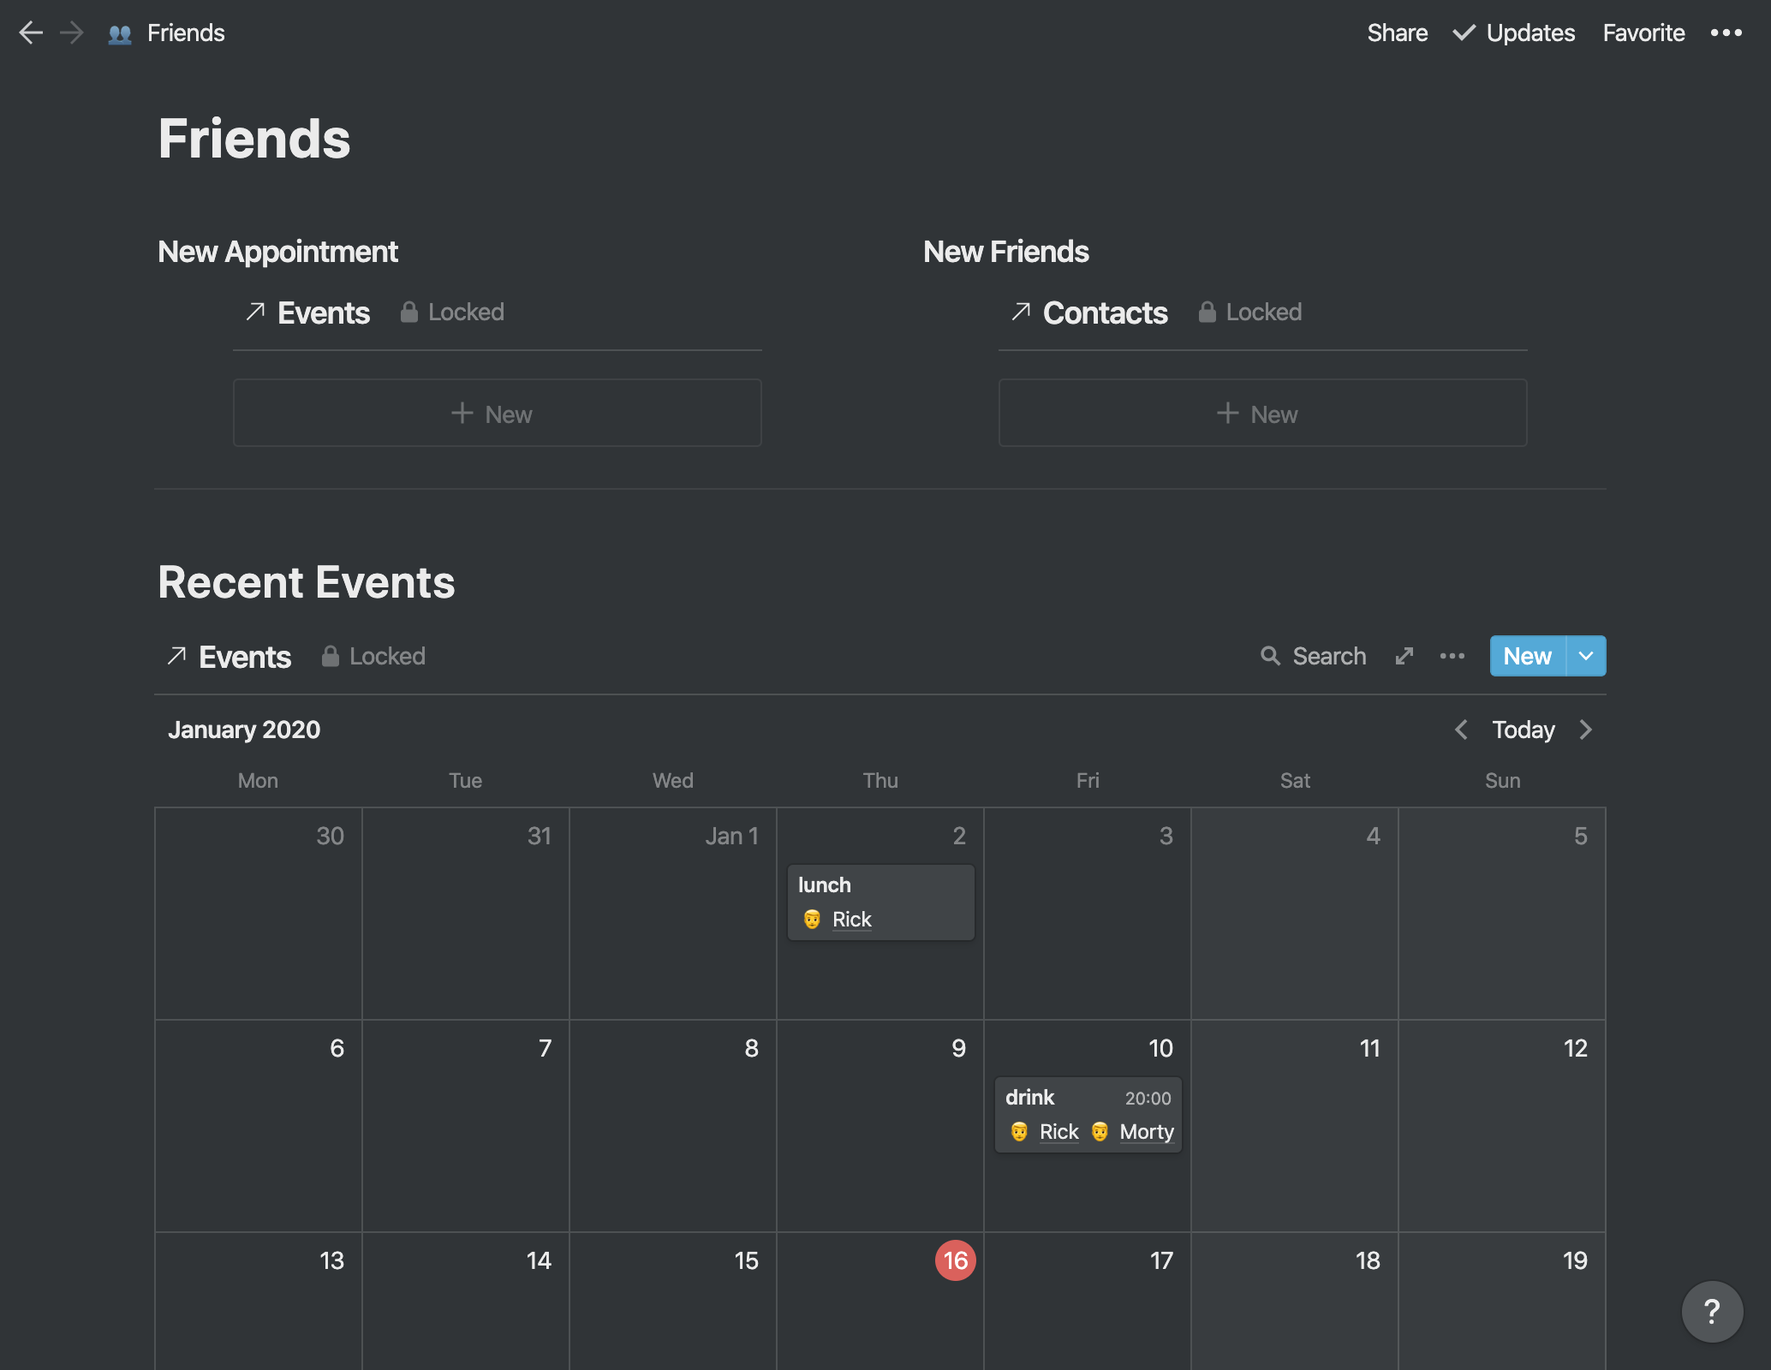Open the Events database more-options dots

(1452, 656)
